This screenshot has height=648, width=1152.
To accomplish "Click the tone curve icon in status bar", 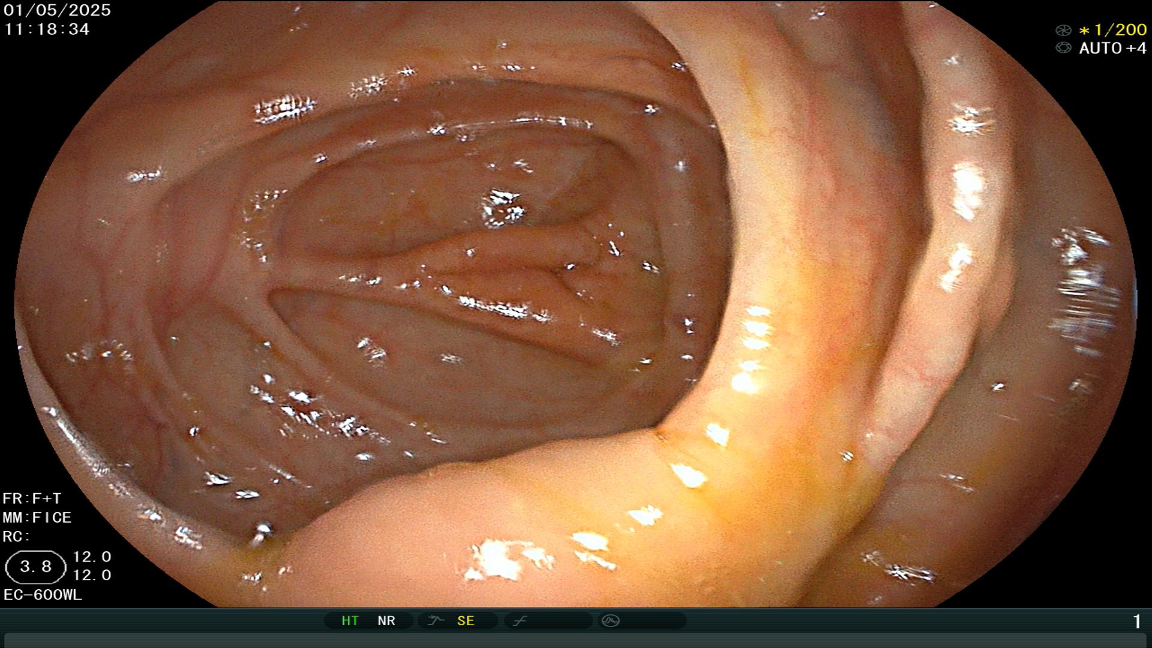I will click(x=520, y=620).
